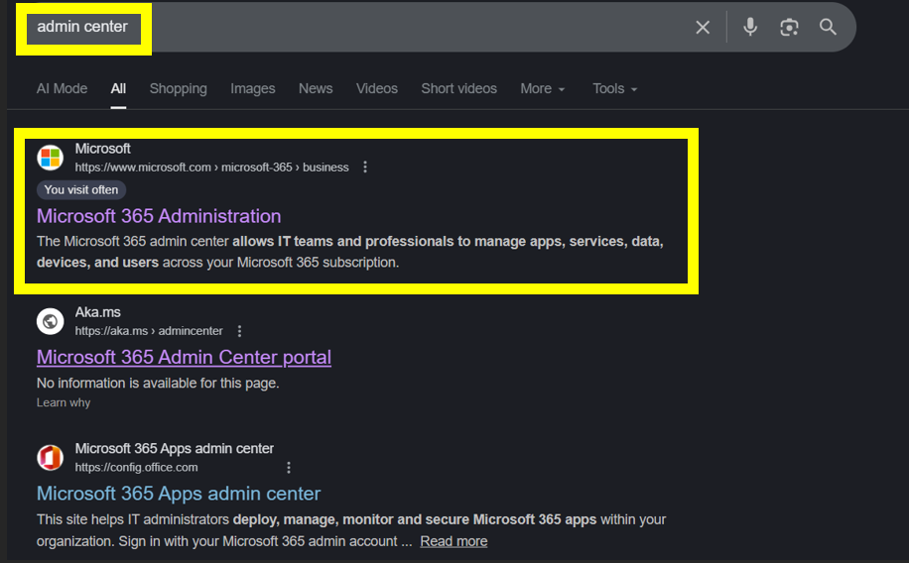The height and width of the screenshot is (563, 909).
Task: Open three-dot options for config.office.com result
Action: coord(289,468)
